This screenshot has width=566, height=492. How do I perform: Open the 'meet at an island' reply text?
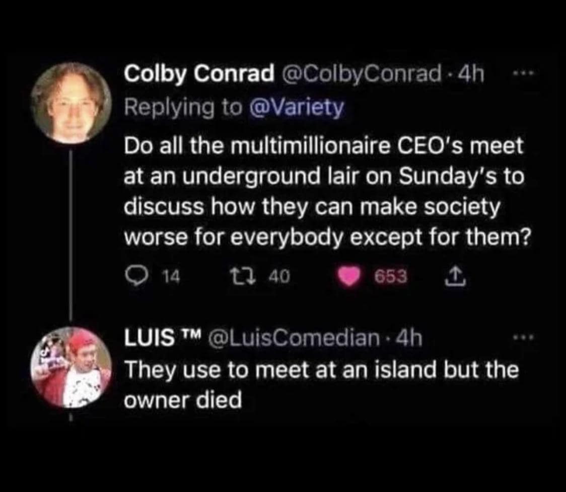[321, 384]
